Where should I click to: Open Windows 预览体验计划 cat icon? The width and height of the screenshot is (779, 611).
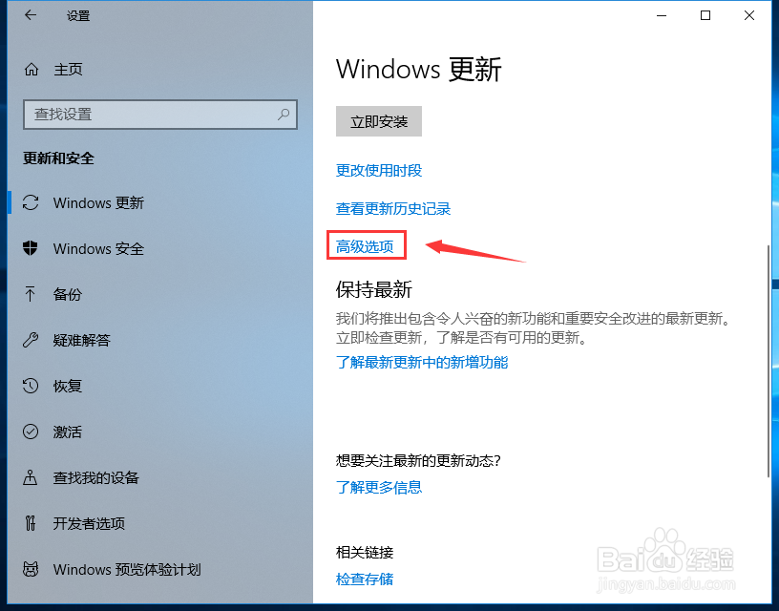[x=31, y=569]
